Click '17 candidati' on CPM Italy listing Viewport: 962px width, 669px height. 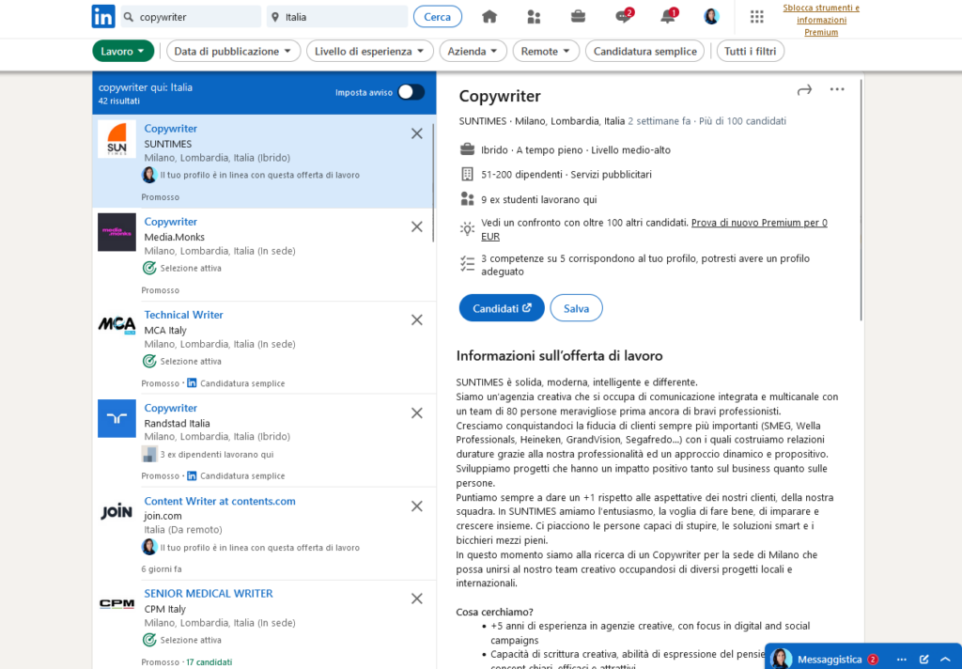coord(209,662)
